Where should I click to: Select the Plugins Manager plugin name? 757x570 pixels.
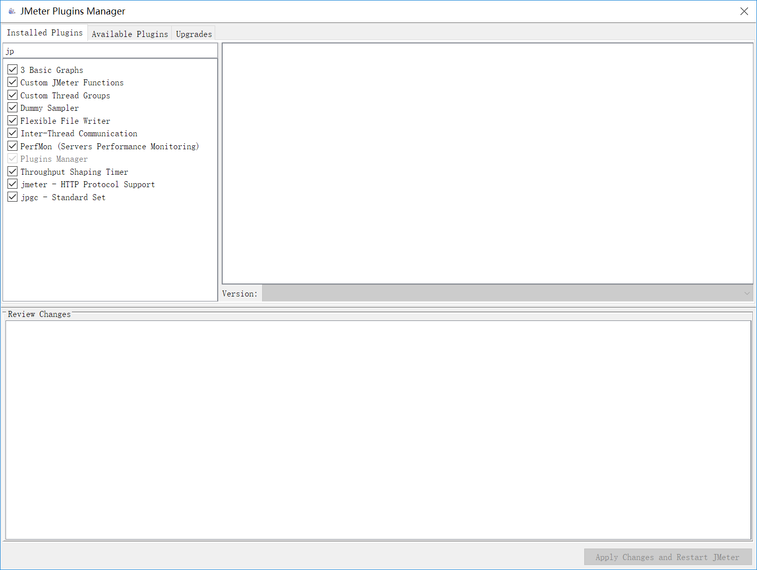pyautogui.click(x=54, y=159)
